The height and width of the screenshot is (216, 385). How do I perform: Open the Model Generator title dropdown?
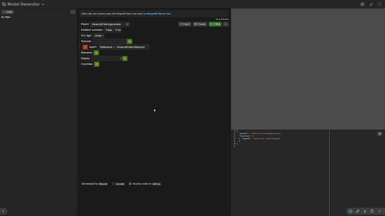[26, 4]
